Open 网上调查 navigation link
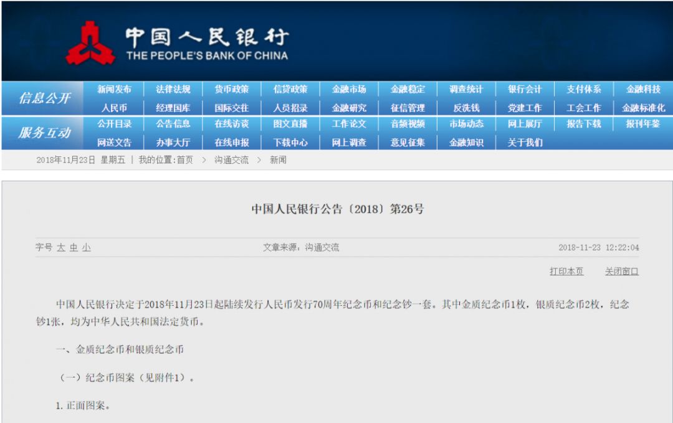The height and width of the screenshot is (423, 673). 349,143
